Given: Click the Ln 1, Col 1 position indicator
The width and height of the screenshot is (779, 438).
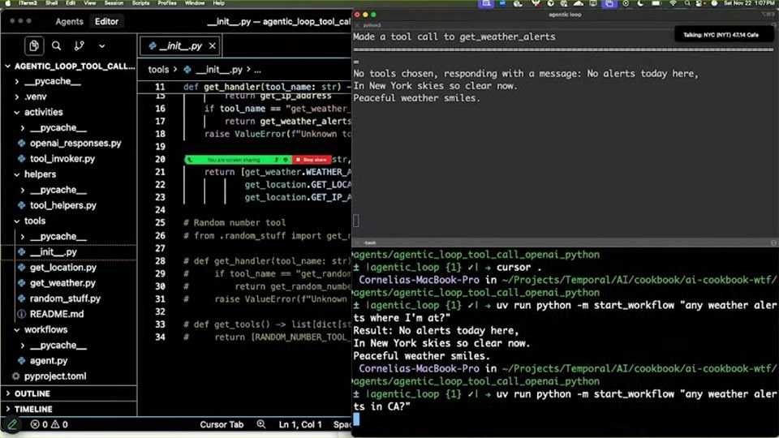Looking at the screenshot, I should 300,424.
